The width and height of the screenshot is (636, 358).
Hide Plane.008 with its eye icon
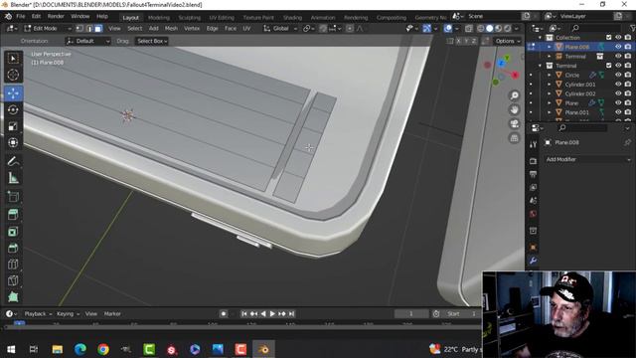[618, 47]
